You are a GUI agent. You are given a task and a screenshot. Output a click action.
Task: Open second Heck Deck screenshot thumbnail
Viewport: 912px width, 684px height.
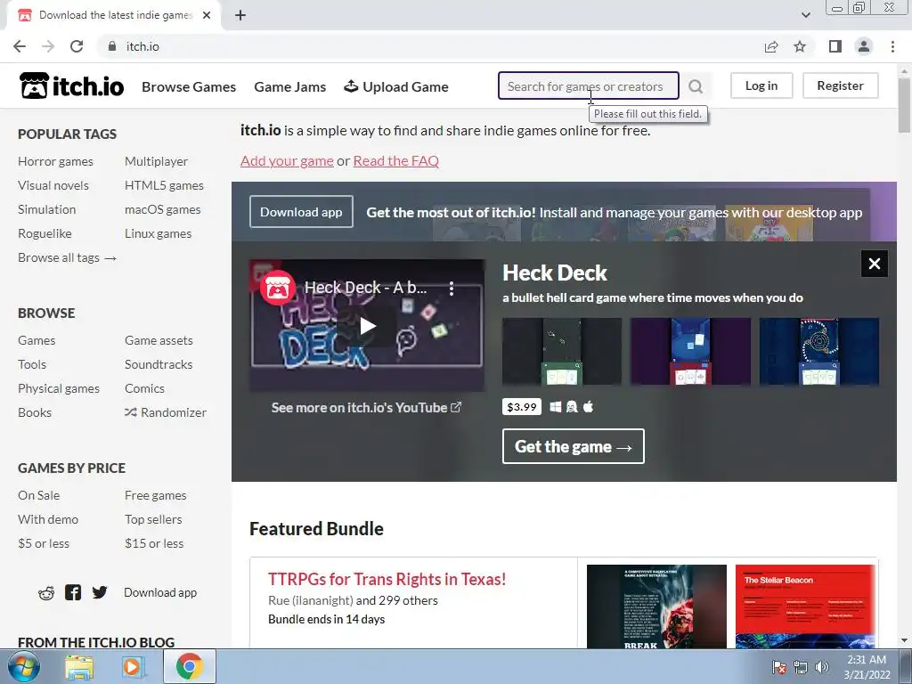pyautogui.click(x=690, y=351)
